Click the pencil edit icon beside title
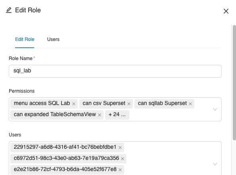Image resolution: width=236 pixels, height=175 pixels. point(9,10)
